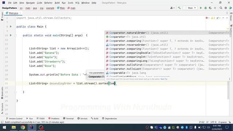The height and width of the screenshot is (131, 233).
Task: Select Comparator.nullsFirst completion suggestion
Action: (x=167, y=65)
